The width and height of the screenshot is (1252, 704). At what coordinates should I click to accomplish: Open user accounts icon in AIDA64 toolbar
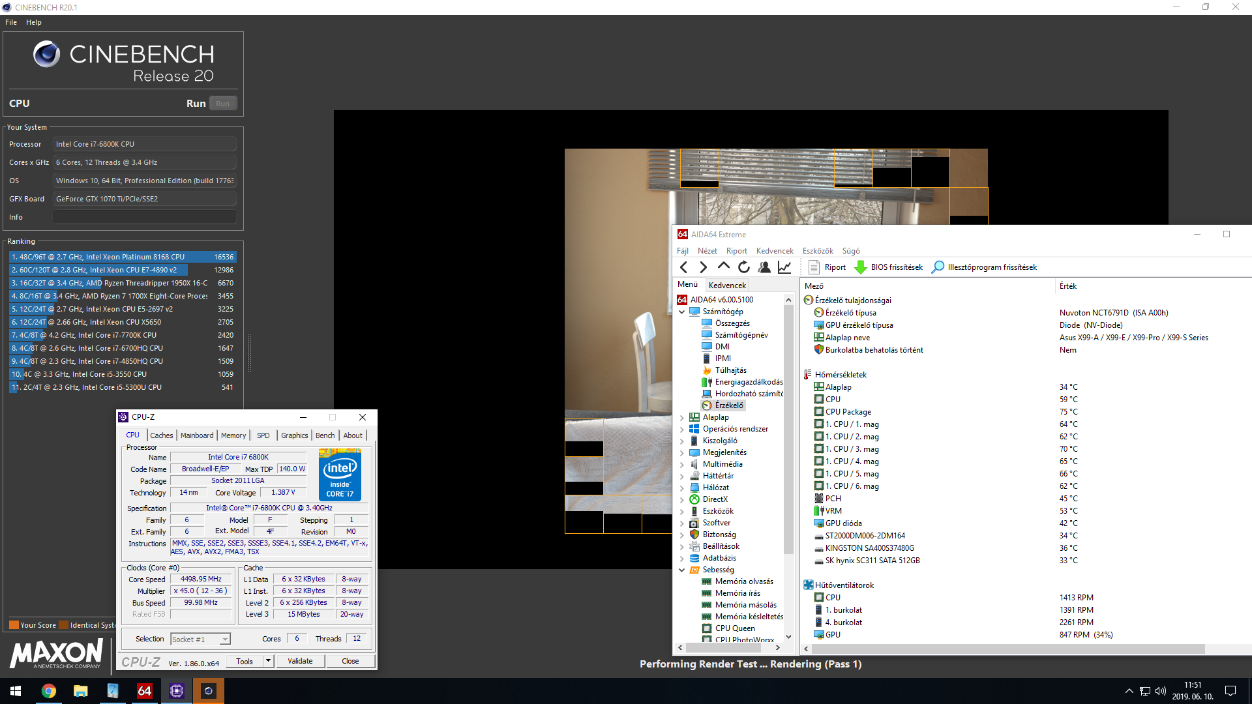764,267
